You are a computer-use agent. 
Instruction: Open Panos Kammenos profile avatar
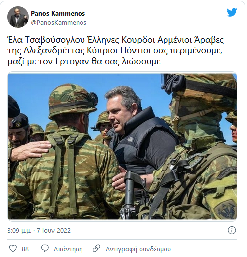coord(18,17)
